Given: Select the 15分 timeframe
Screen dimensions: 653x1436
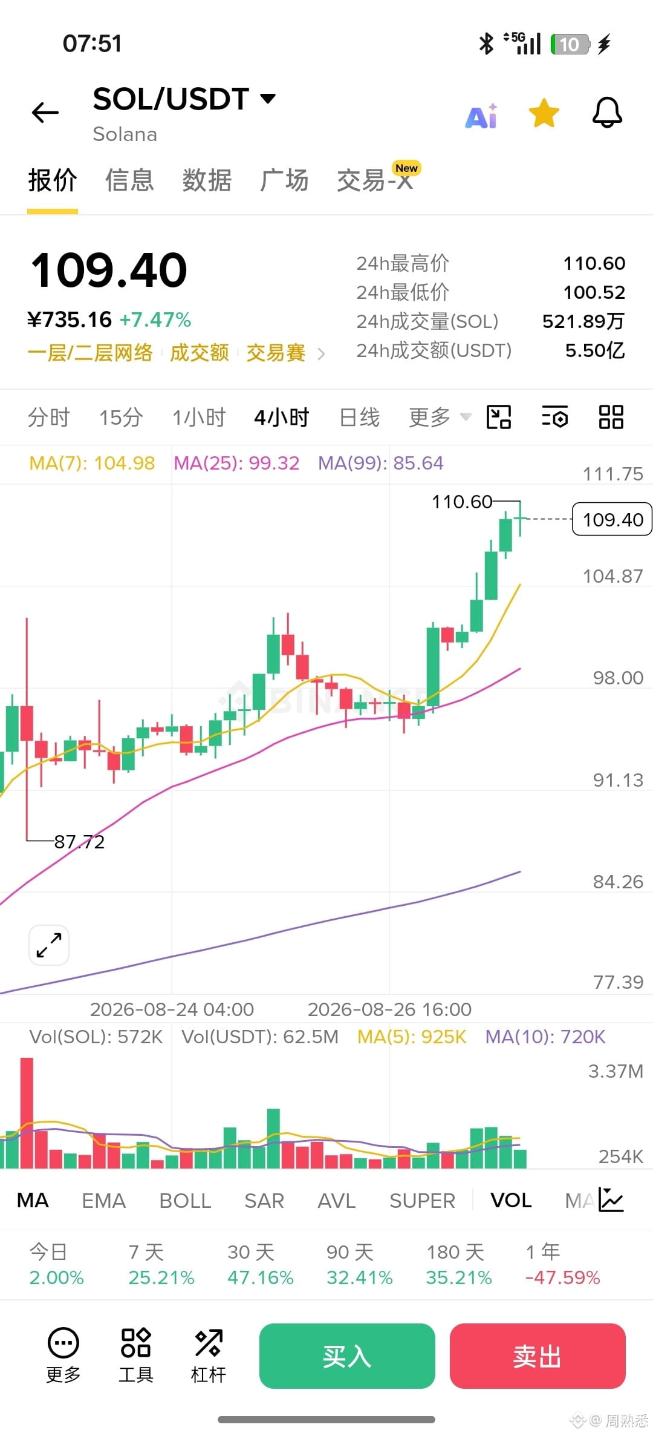Looking at the screenshot, I should coord(121,417).
